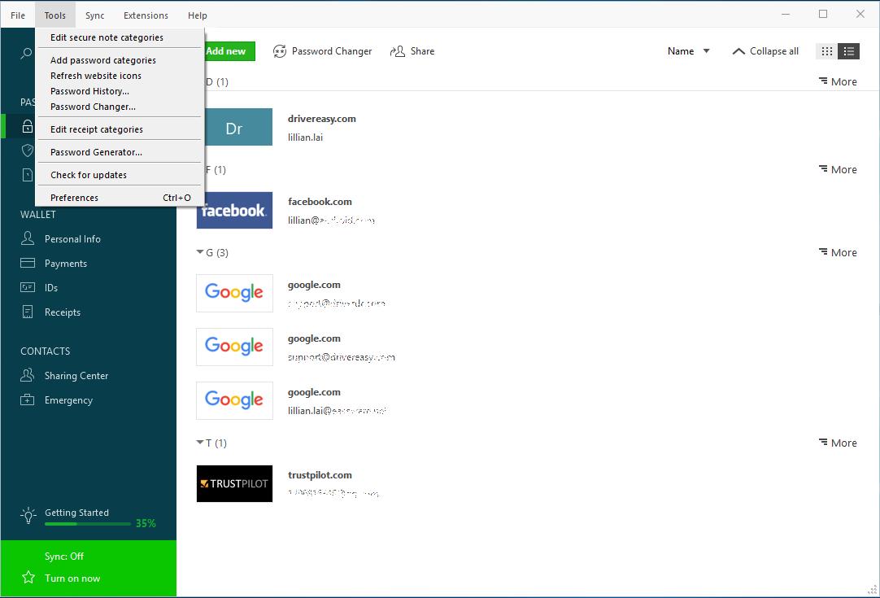
Task: Switch to grid view icon
Action: pos(826,51)
